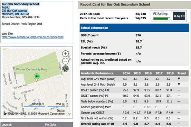Zoom out on the map
The height and width of the screenshot is (127, 191).
click(x=65, y=61)
